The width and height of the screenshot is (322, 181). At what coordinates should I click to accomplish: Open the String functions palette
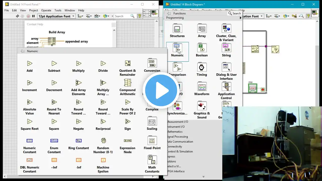pyautogui.click(x=226, y=48)
